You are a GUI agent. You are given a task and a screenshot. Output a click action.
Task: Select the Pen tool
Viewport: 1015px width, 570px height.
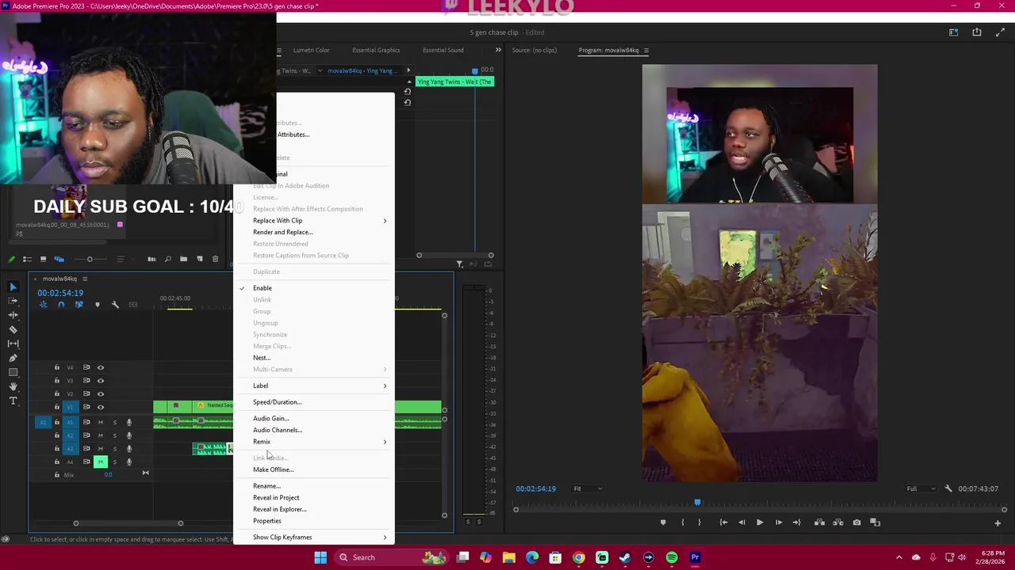tap(13, 358)
